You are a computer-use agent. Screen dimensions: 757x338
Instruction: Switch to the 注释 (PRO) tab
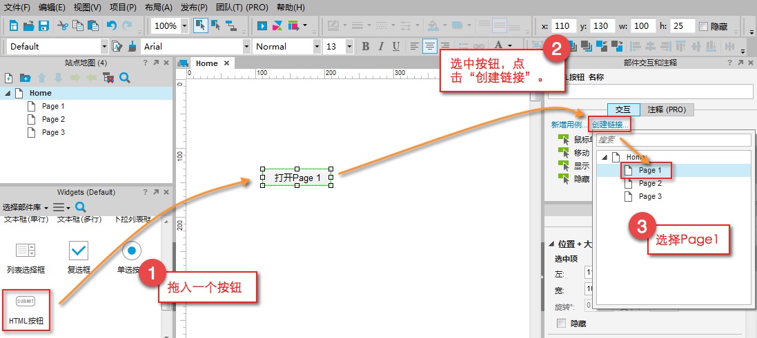[667, 109]
